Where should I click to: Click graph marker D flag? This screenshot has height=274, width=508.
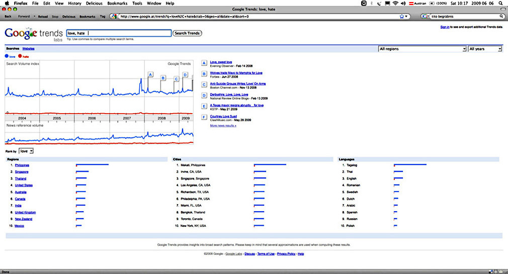(185, 75)
